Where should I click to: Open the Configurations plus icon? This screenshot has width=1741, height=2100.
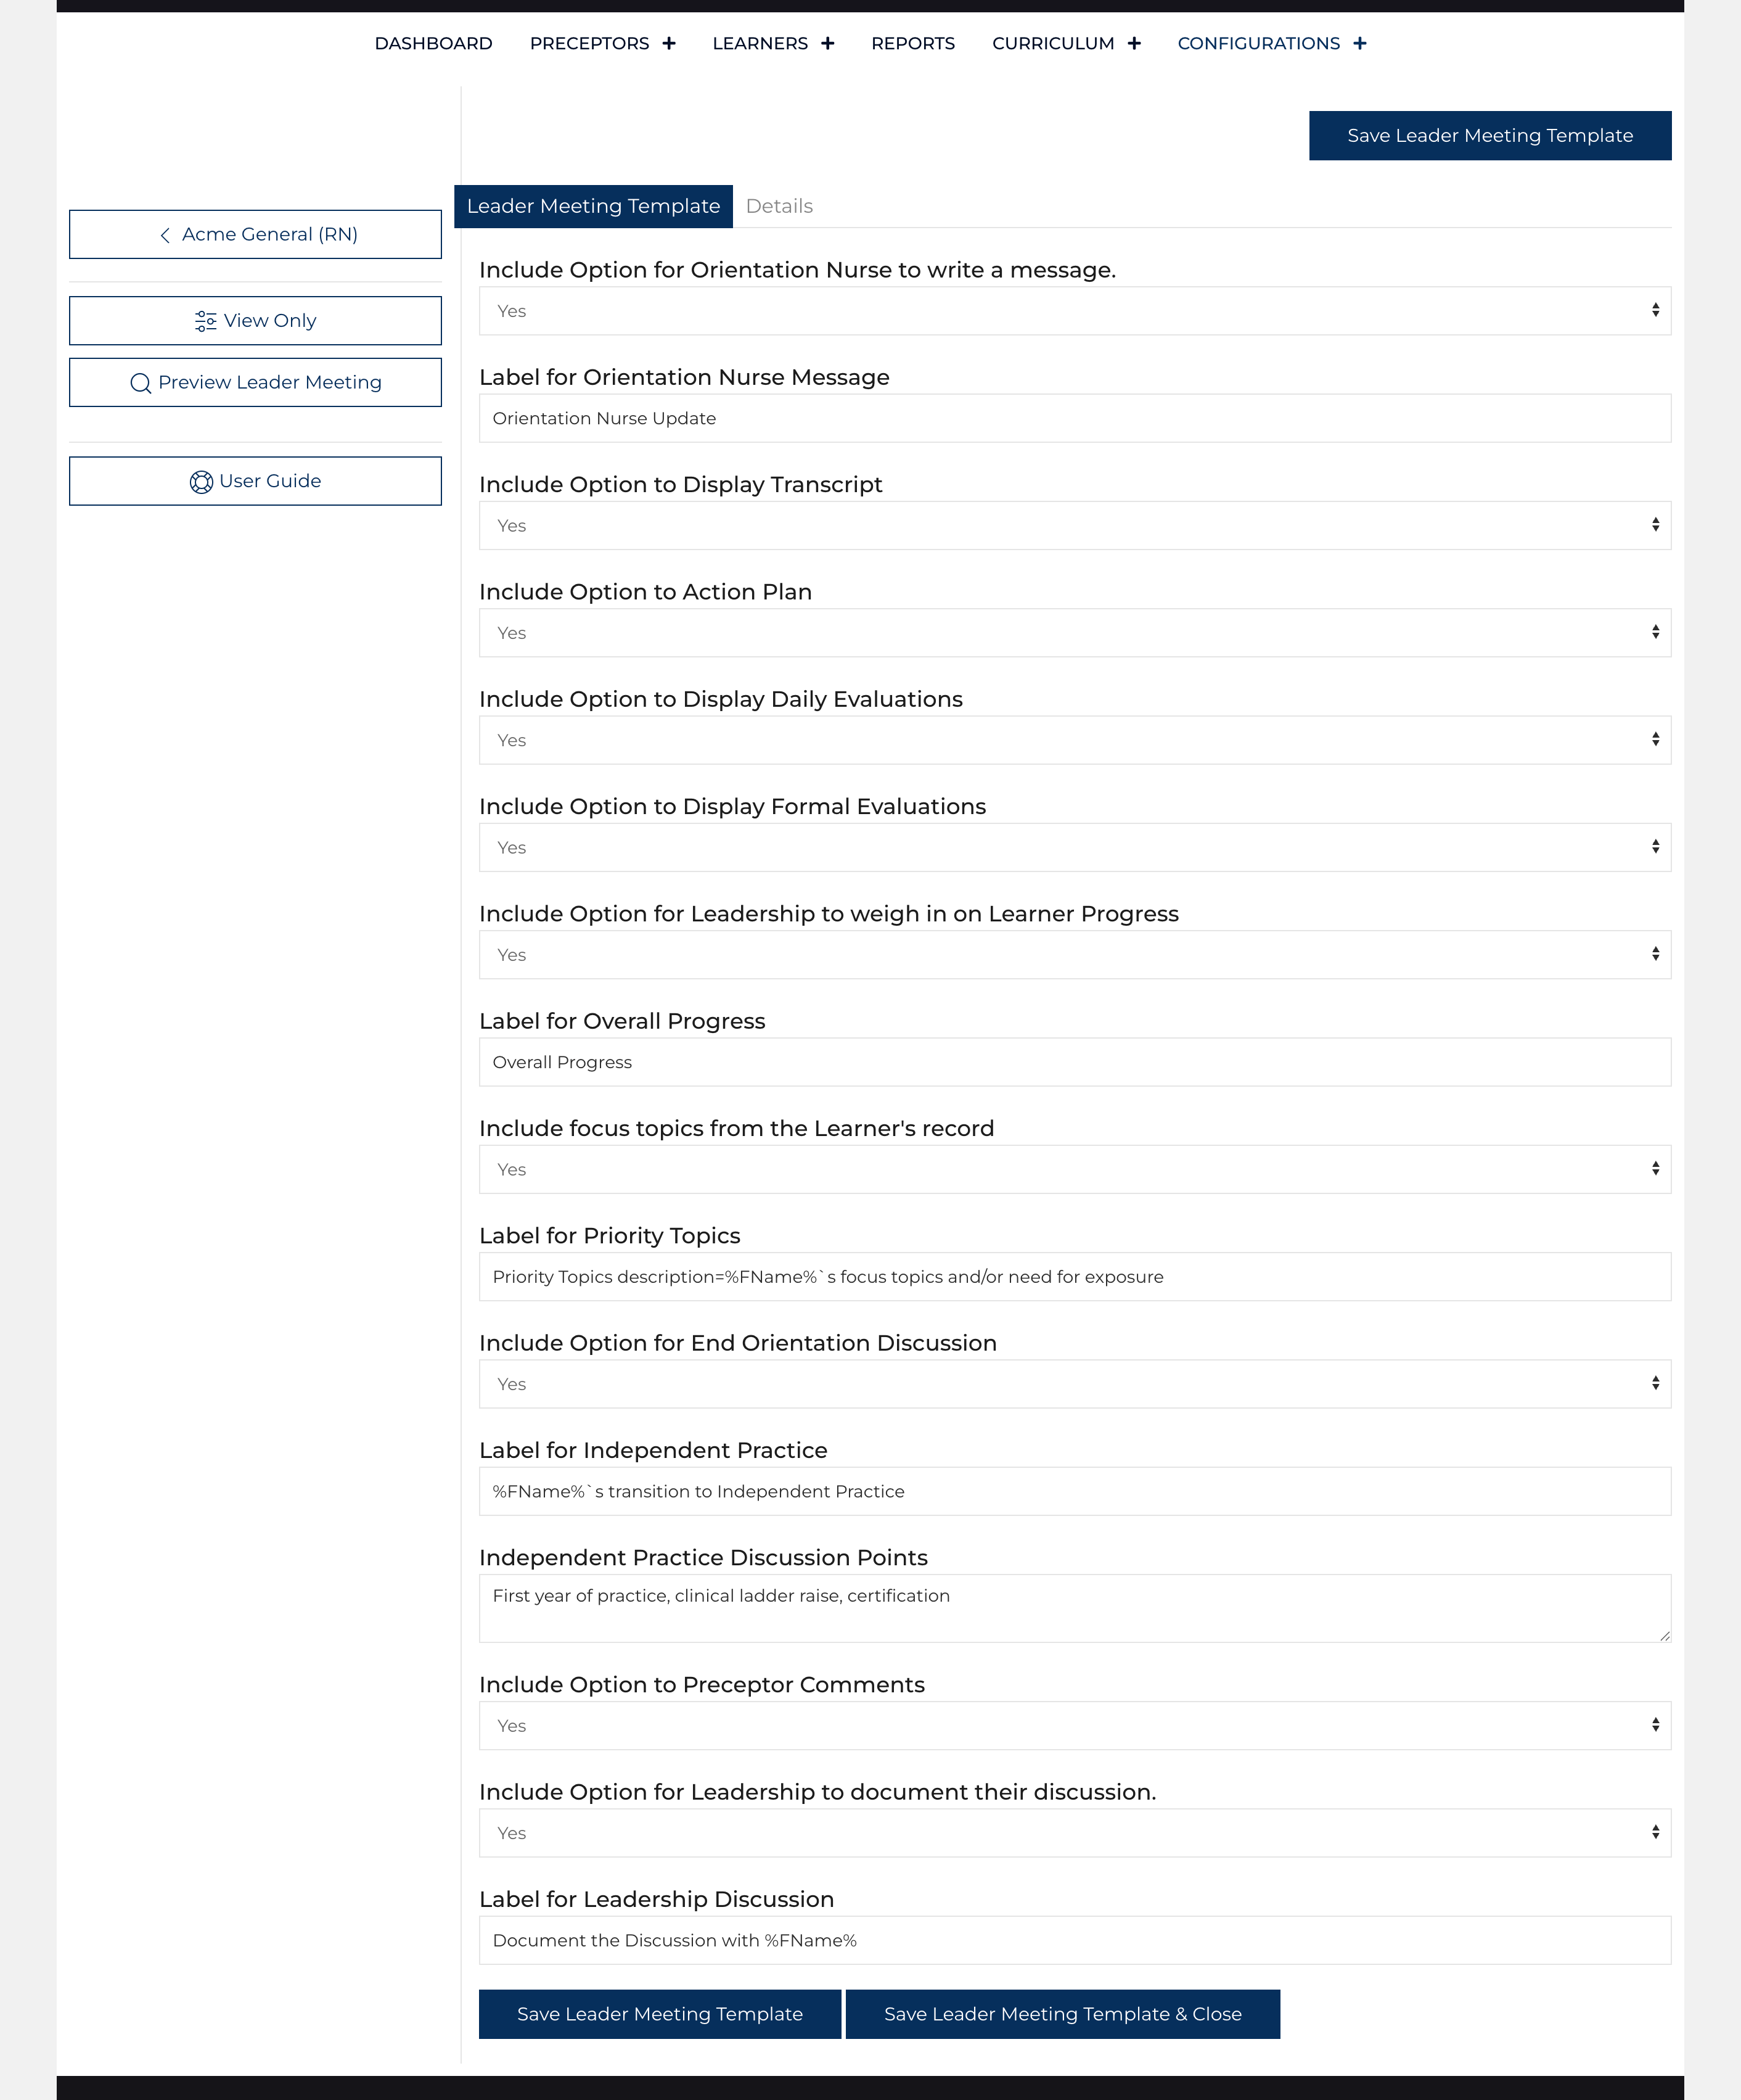coord(1359,43)
